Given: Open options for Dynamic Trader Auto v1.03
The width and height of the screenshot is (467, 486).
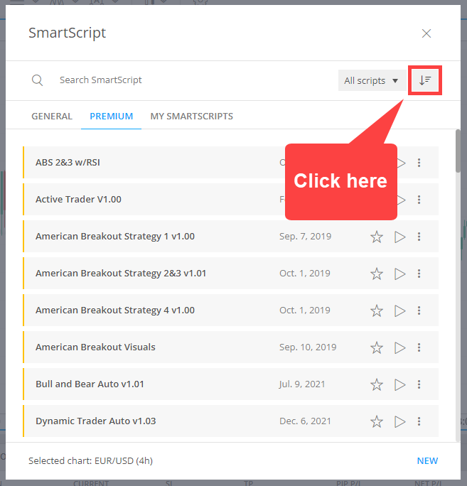Looking at the screenshot, I should tap(419, 421).
